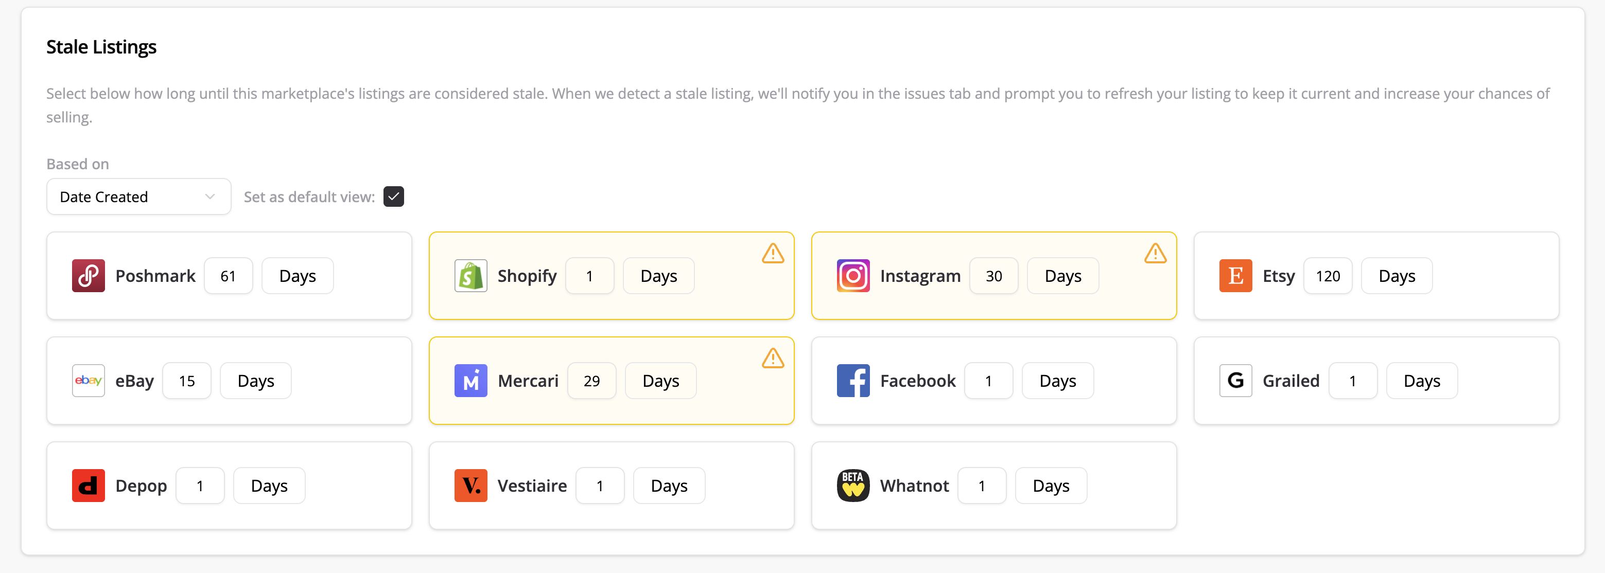Click the Mercari logo icon

click(470, 381)
